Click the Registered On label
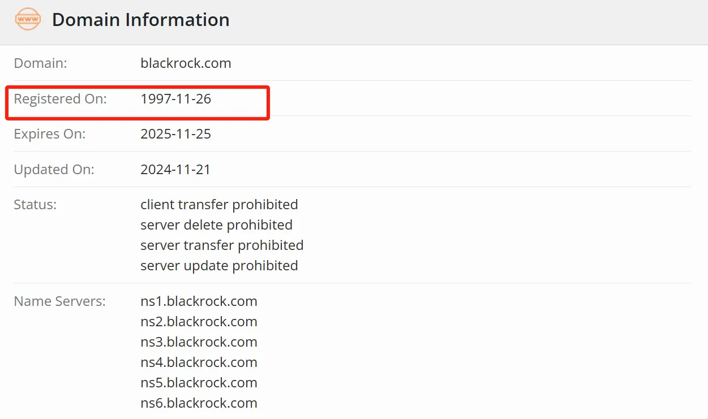 (60, 99)
